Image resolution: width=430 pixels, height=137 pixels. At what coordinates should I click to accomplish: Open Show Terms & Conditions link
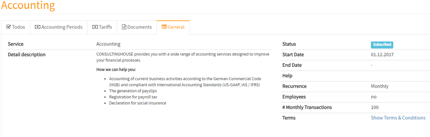(398, 118)
